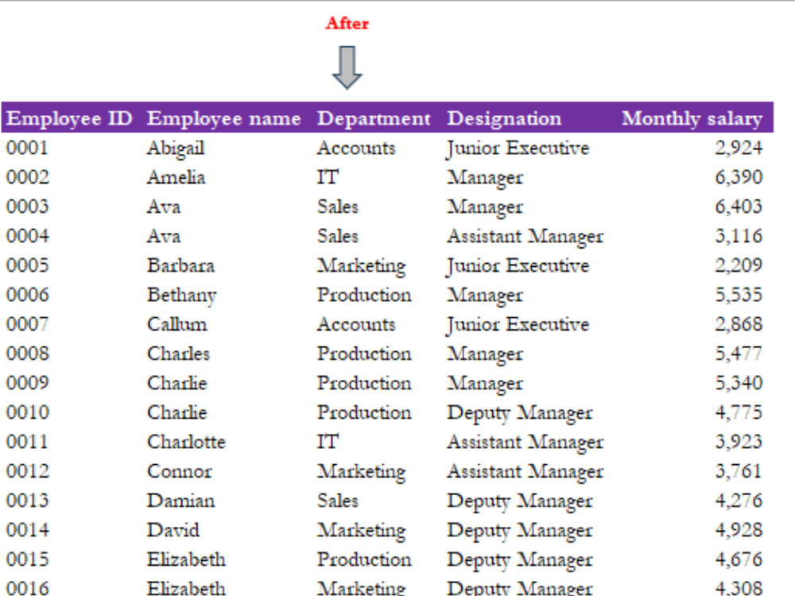Click employee ID 0004
Screen dimensions: 795x596
(27, 236)
